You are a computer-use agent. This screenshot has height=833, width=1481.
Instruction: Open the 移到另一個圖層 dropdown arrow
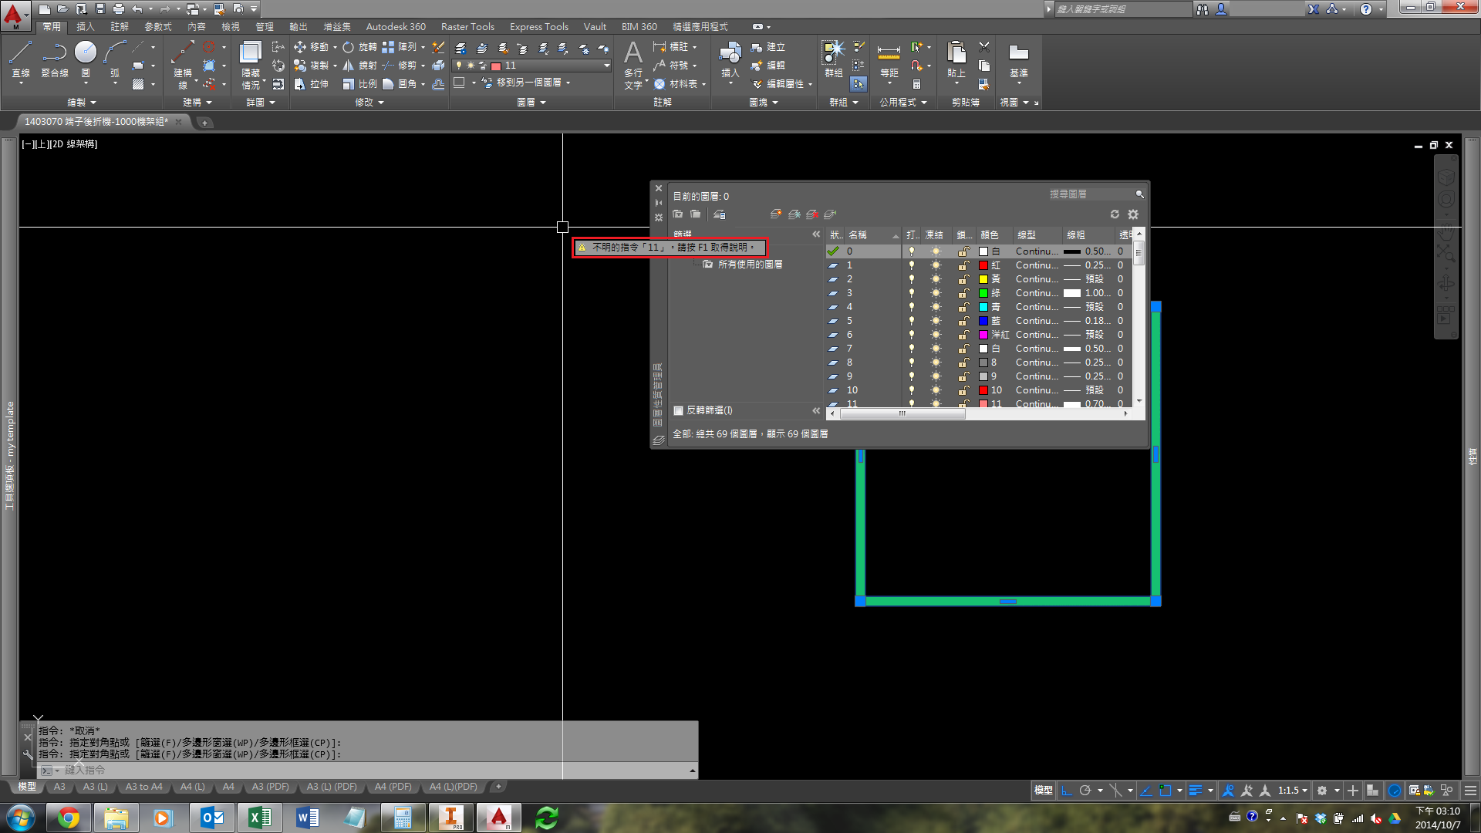tap(568, 83)
